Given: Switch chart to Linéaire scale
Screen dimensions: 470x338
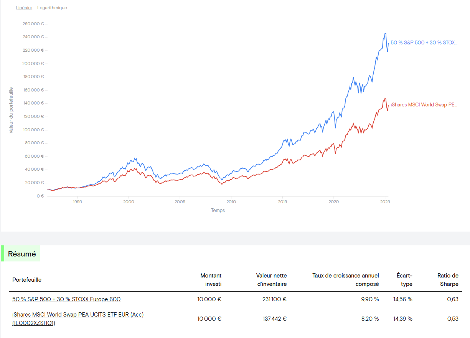Looking at the screenshot, I should click(24, 8).
